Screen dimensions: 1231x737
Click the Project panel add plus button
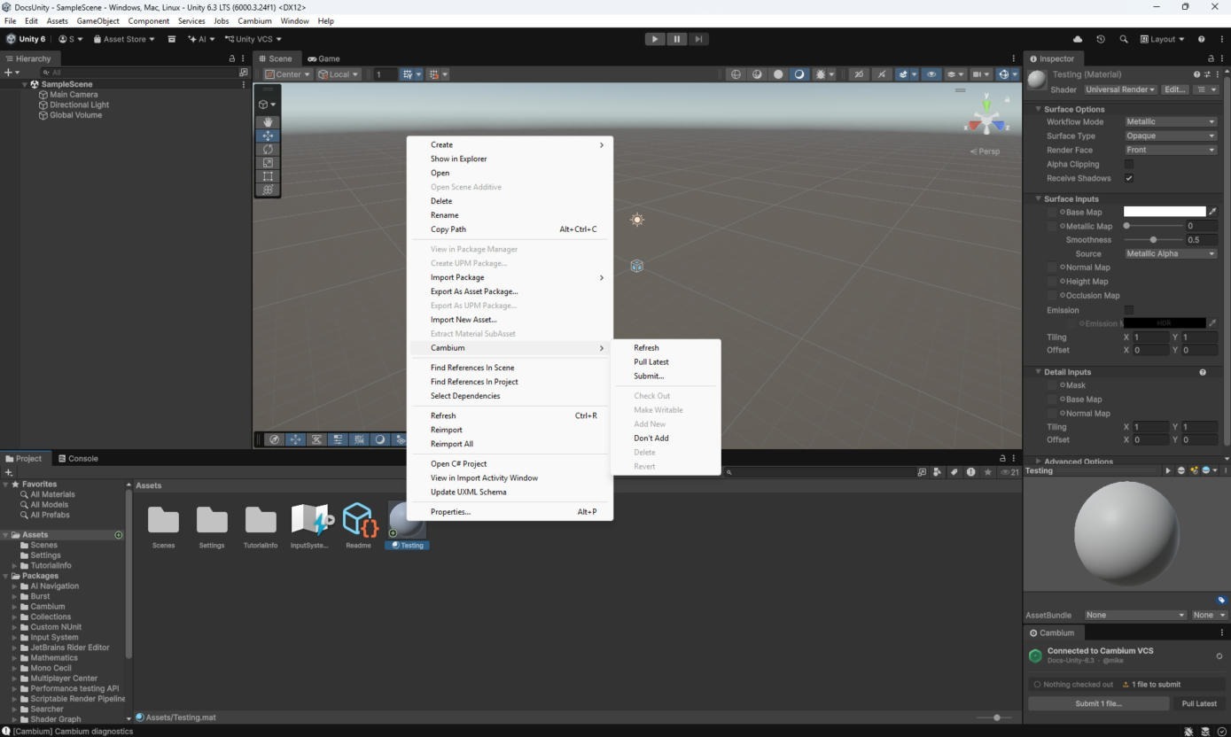pyautogui.click(x=9, y=472)
